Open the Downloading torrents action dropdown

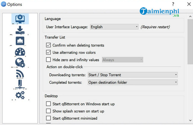133,75
